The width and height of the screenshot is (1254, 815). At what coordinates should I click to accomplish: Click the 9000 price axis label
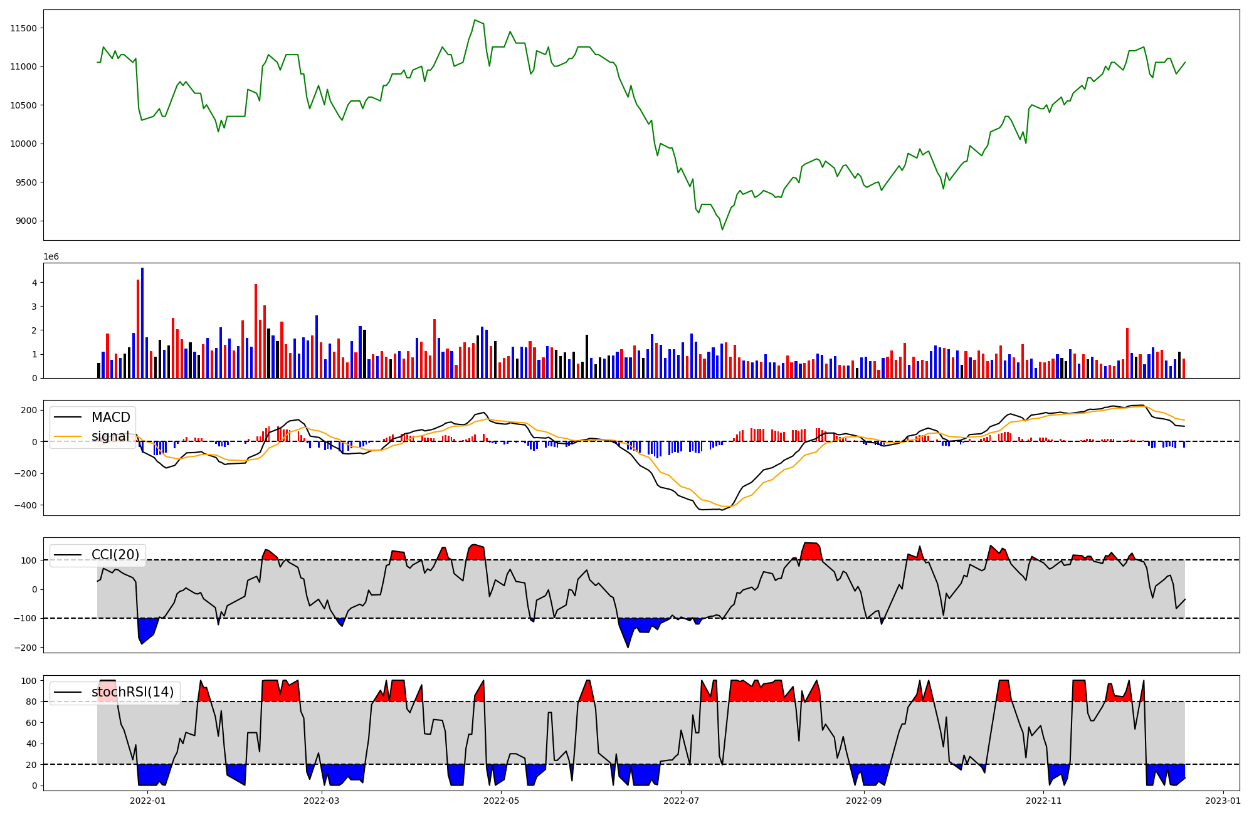click(x=26, y=221)
